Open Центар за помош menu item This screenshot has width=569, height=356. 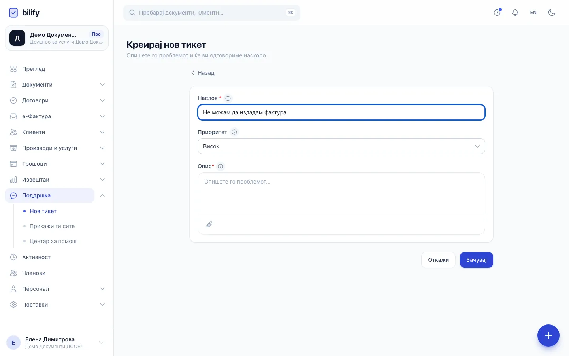pyautogui.click(x=53, y=241)
